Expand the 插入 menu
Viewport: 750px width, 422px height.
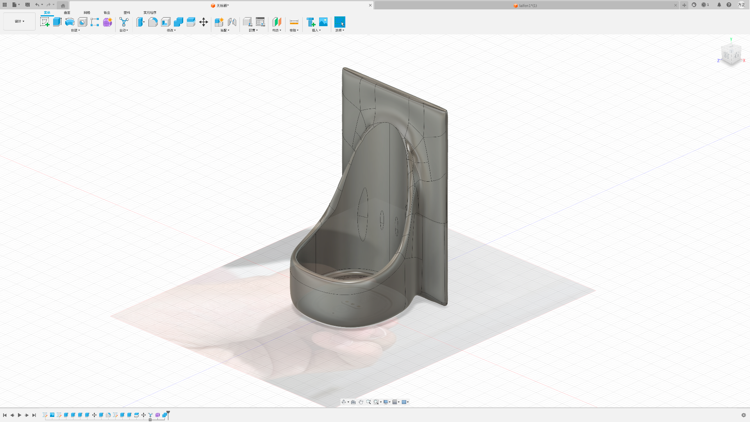tap(316, 30)
